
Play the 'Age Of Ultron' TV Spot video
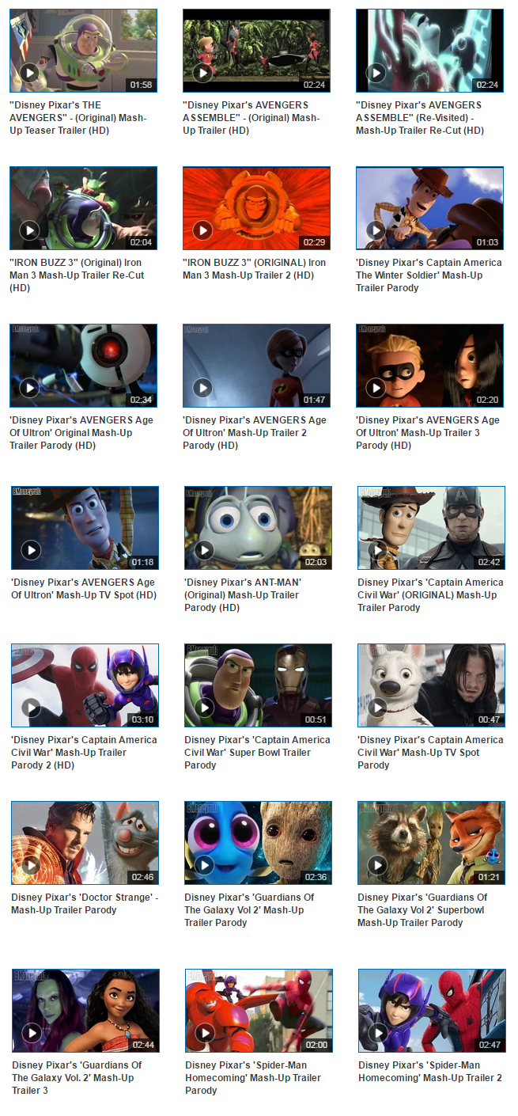(x=85, y=528)
